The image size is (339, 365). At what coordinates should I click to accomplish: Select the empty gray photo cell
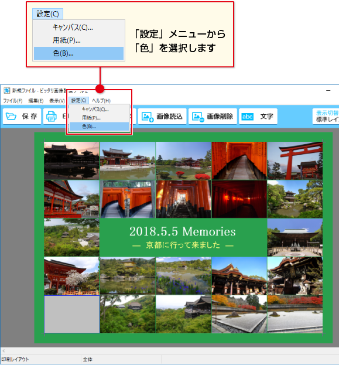tap(72, 314)
